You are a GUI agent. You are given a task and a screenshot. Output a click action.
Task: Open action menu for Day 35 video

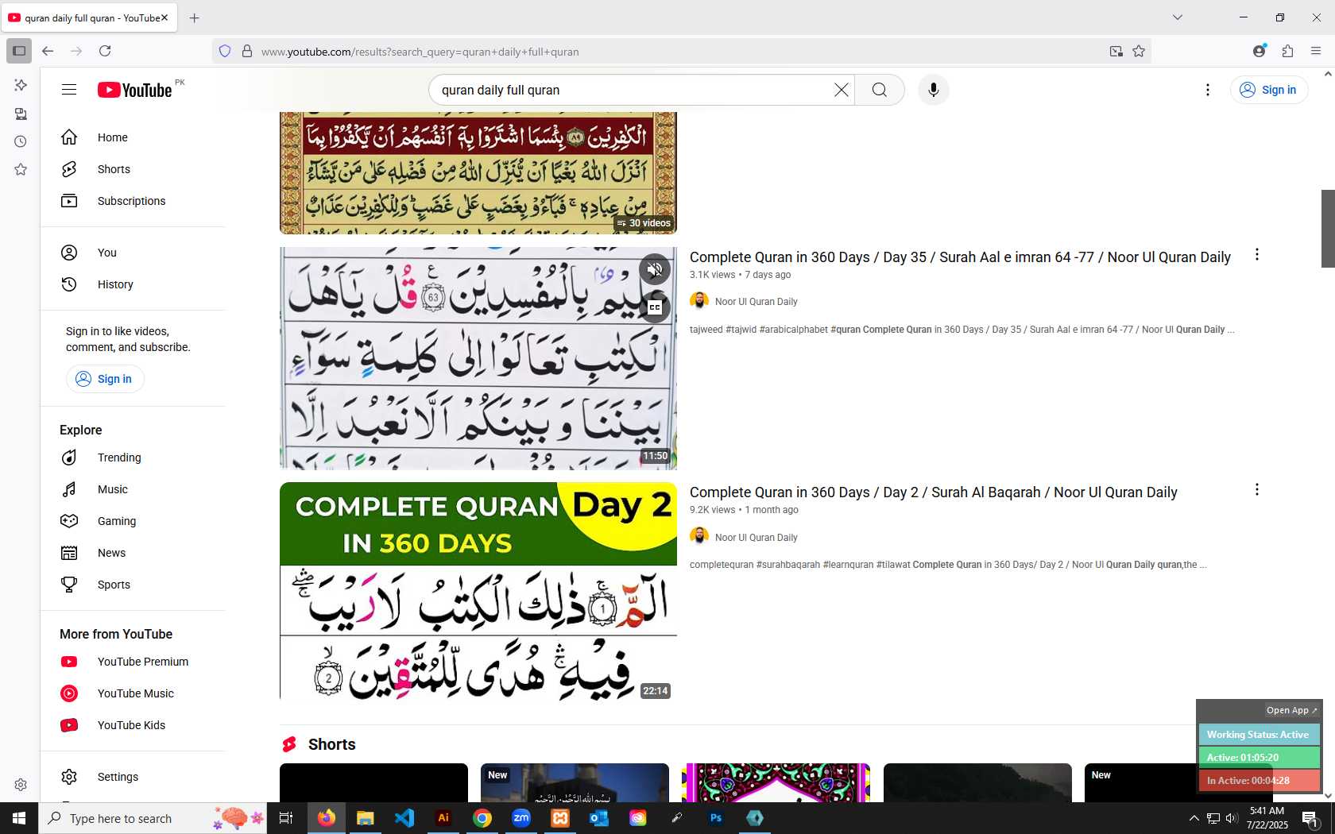coord(1257,254)
